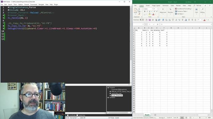Image resolution: width=213 pixels, height=119 pixels.
Task: Open the Name Box dropdown arrow
Action: 143,24
